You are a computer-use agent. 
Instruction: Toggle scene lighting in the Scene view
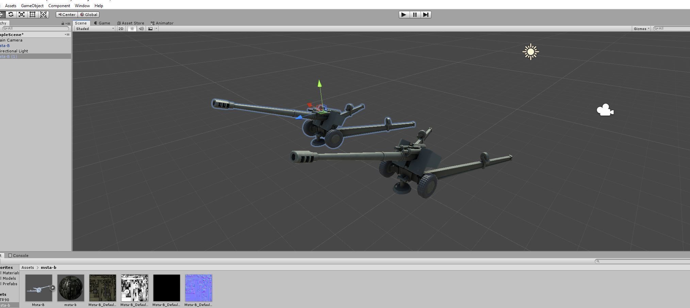pyautogui.click(x=132, y=29)
